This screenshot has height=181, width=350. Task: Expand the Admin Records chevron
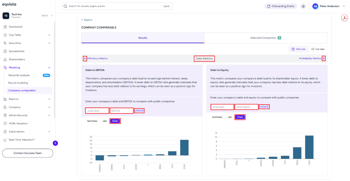(x=49, y=115)
